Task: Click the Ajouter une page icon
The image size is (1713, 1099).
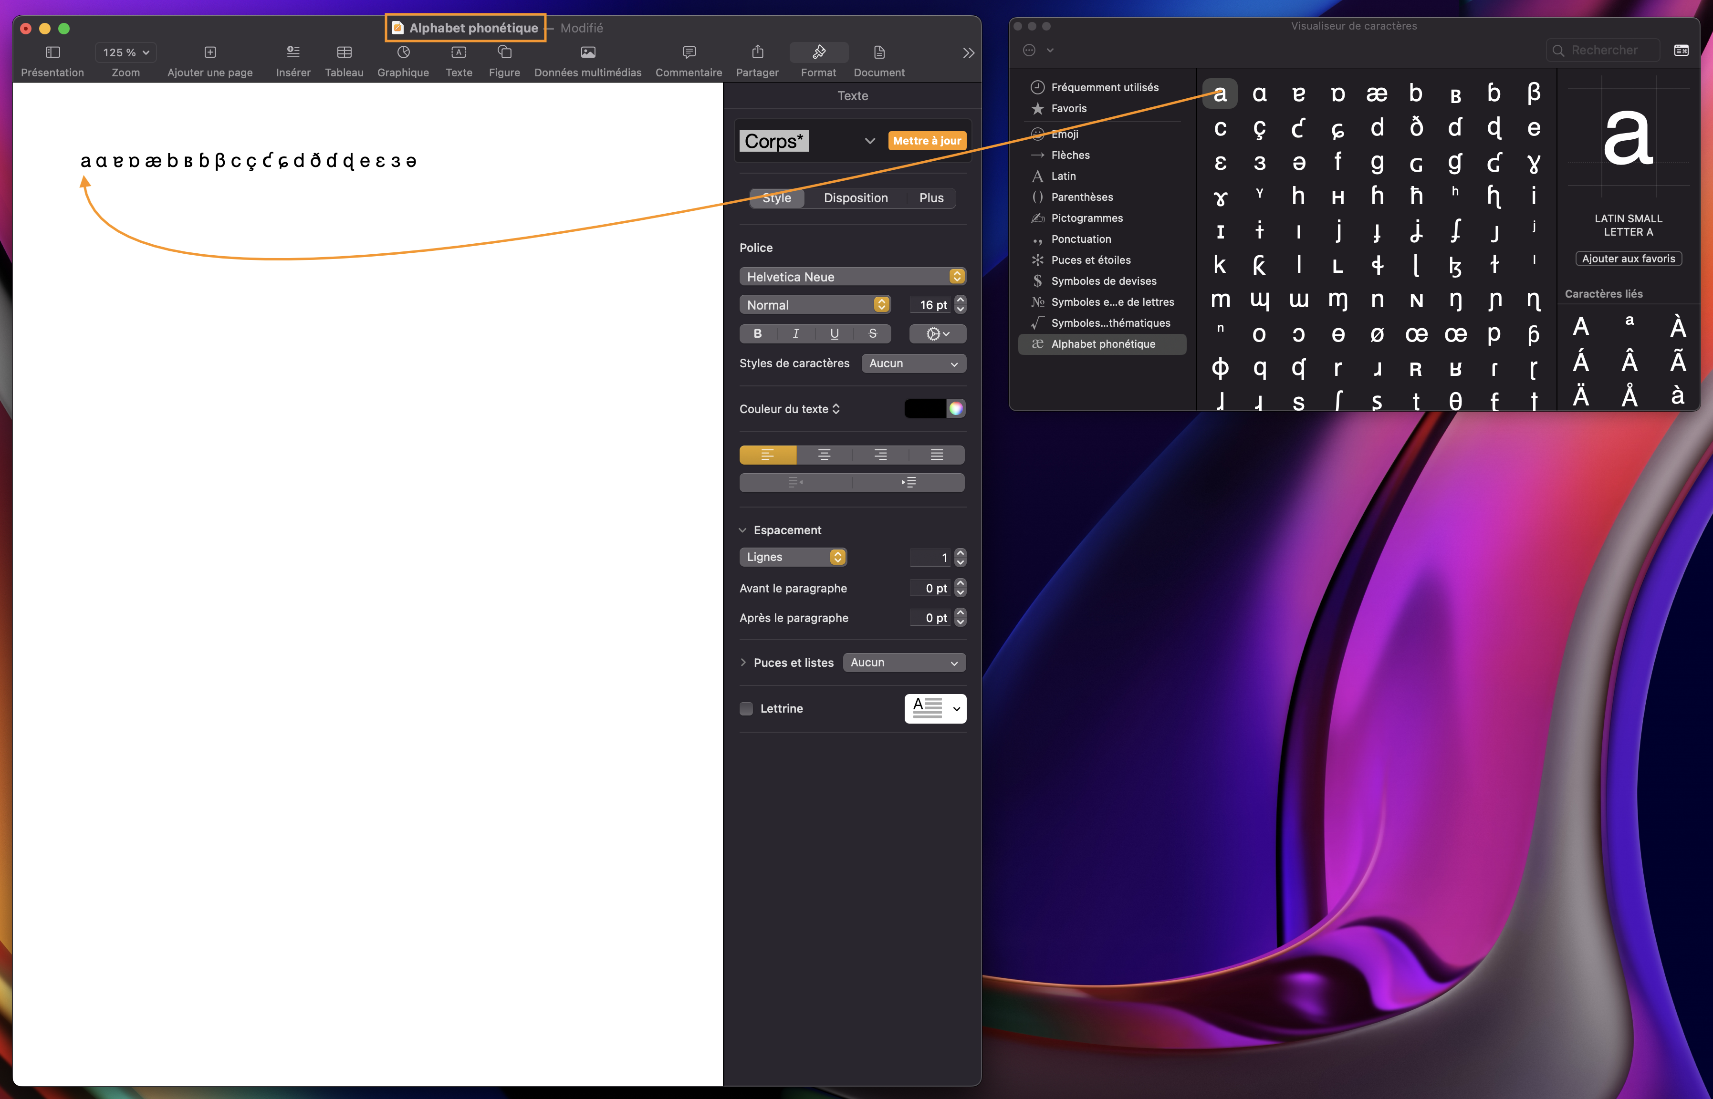Action: coord(210,53)
